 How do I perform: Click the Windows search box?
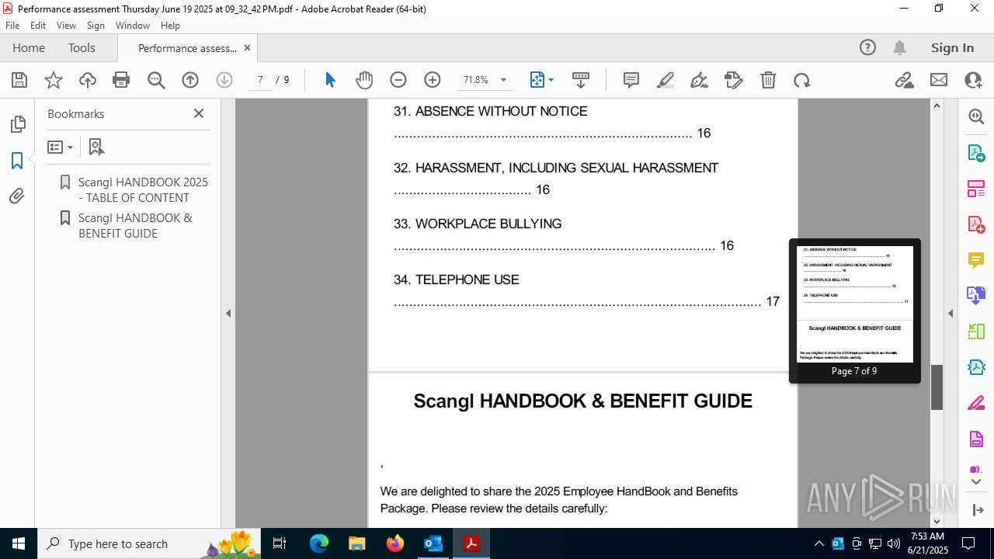point(150,543)
